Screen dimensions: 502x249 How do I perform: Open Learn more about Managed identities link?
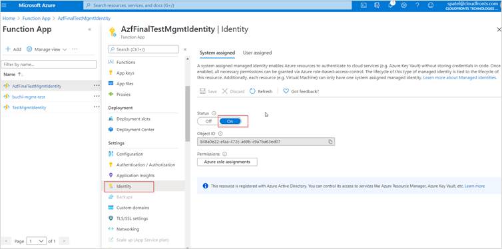pyautogui.click(x=460, y=78)
